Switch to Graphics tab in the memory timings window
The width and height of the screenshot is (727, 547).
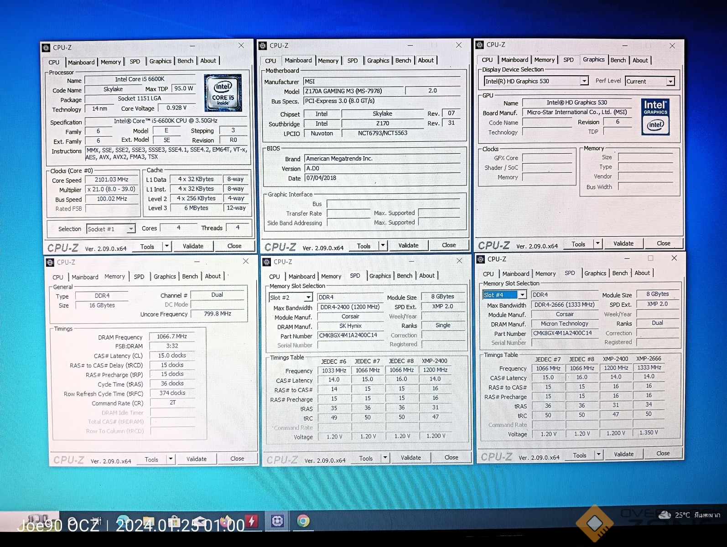pyautogui.click(x=165, y=277)
